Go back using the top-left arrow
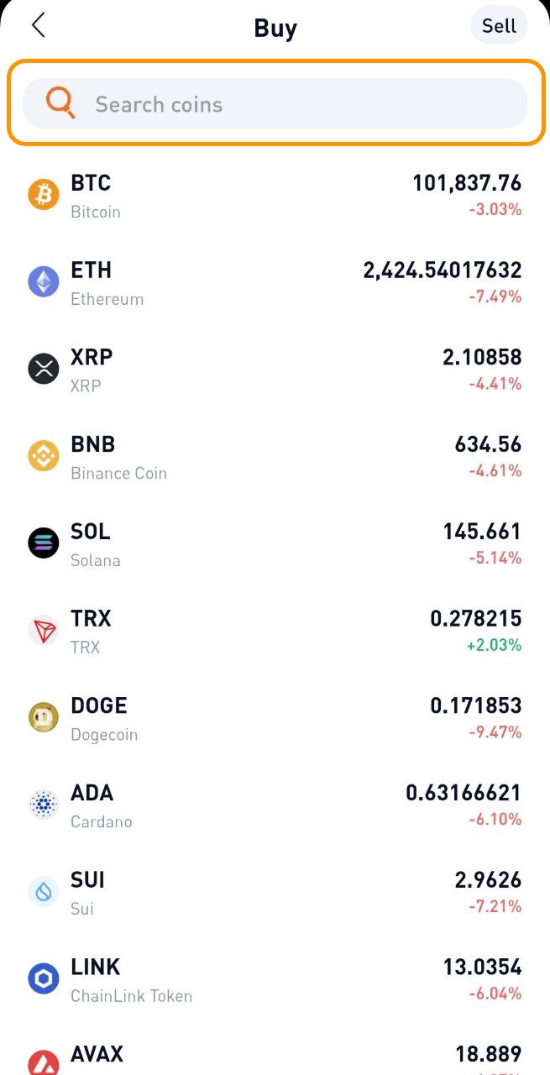Viewport: 550px width, 1075px height. (x=38, y=26)
